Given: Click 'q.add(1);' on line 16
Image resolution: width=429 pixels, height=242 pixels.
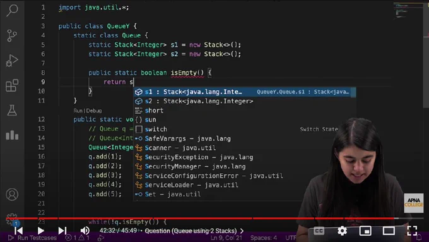Looking at the screenshot, I should (x=105, y=157).
